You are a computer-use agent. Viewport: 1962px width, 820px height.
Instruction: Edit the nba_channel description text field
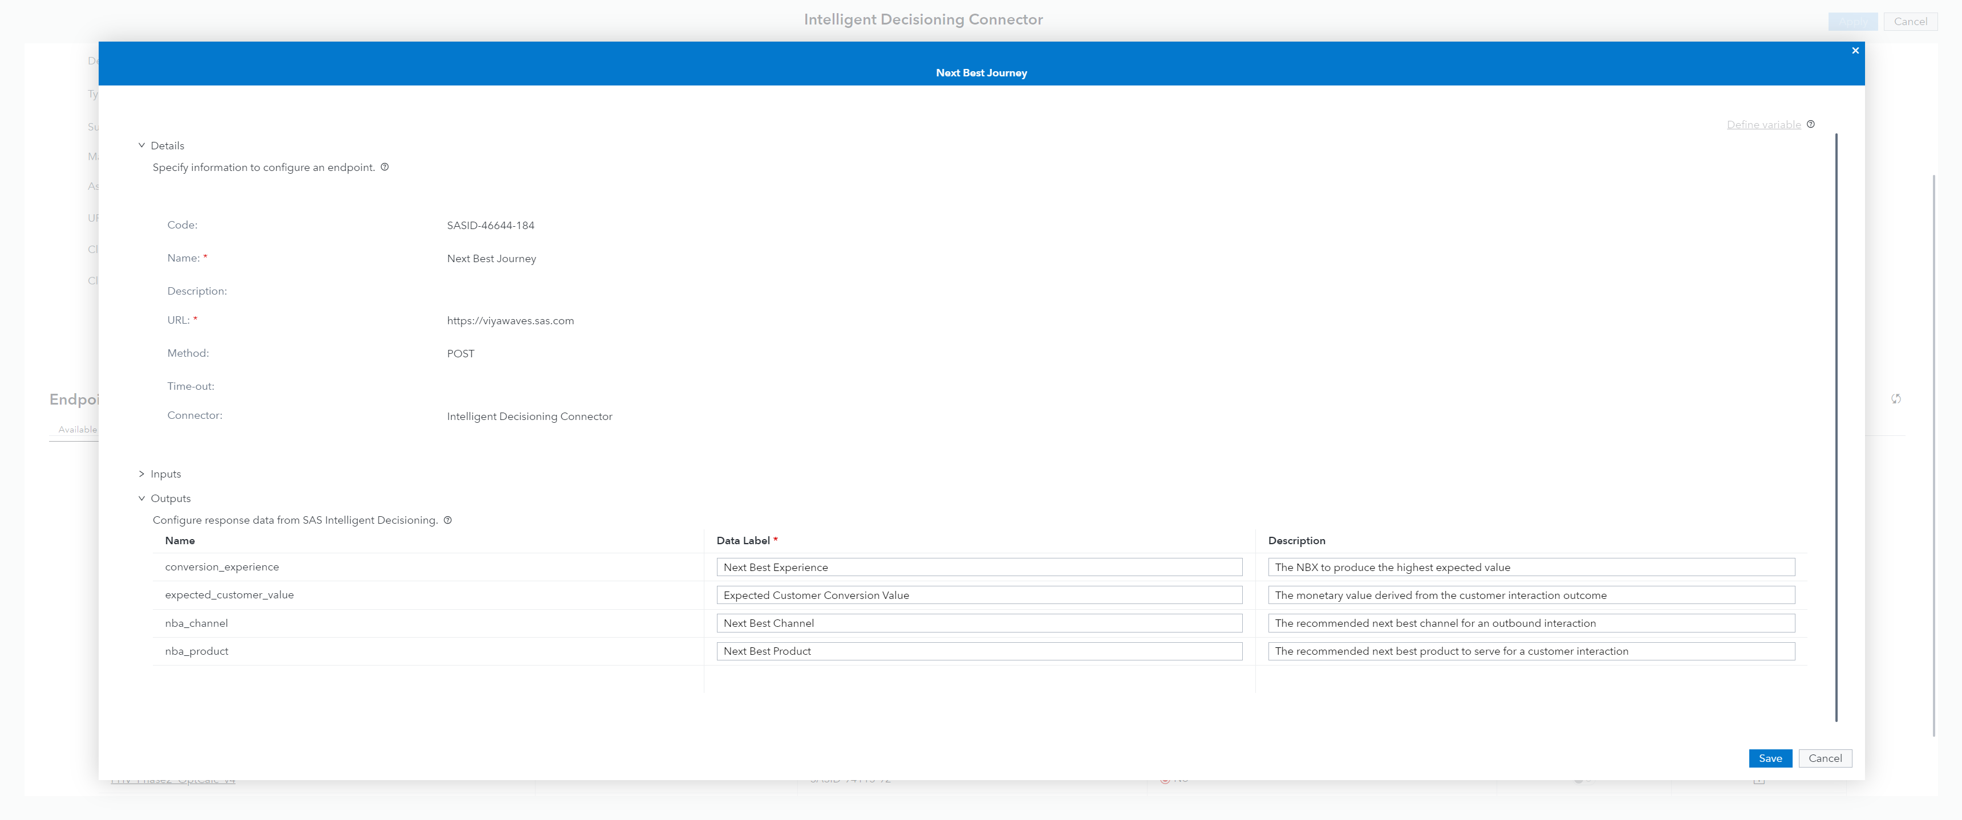(1531, 623)
